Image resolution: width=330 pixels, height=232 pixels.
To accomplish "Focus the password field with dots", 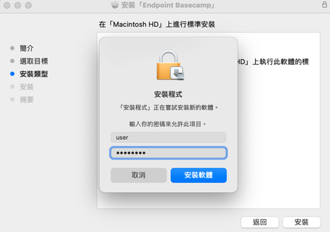I will (x=168, y=153).
